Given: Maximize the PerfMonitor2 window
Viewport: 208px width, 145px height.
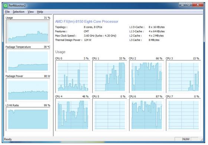Looking at the screenshot, I should [189, 5].
